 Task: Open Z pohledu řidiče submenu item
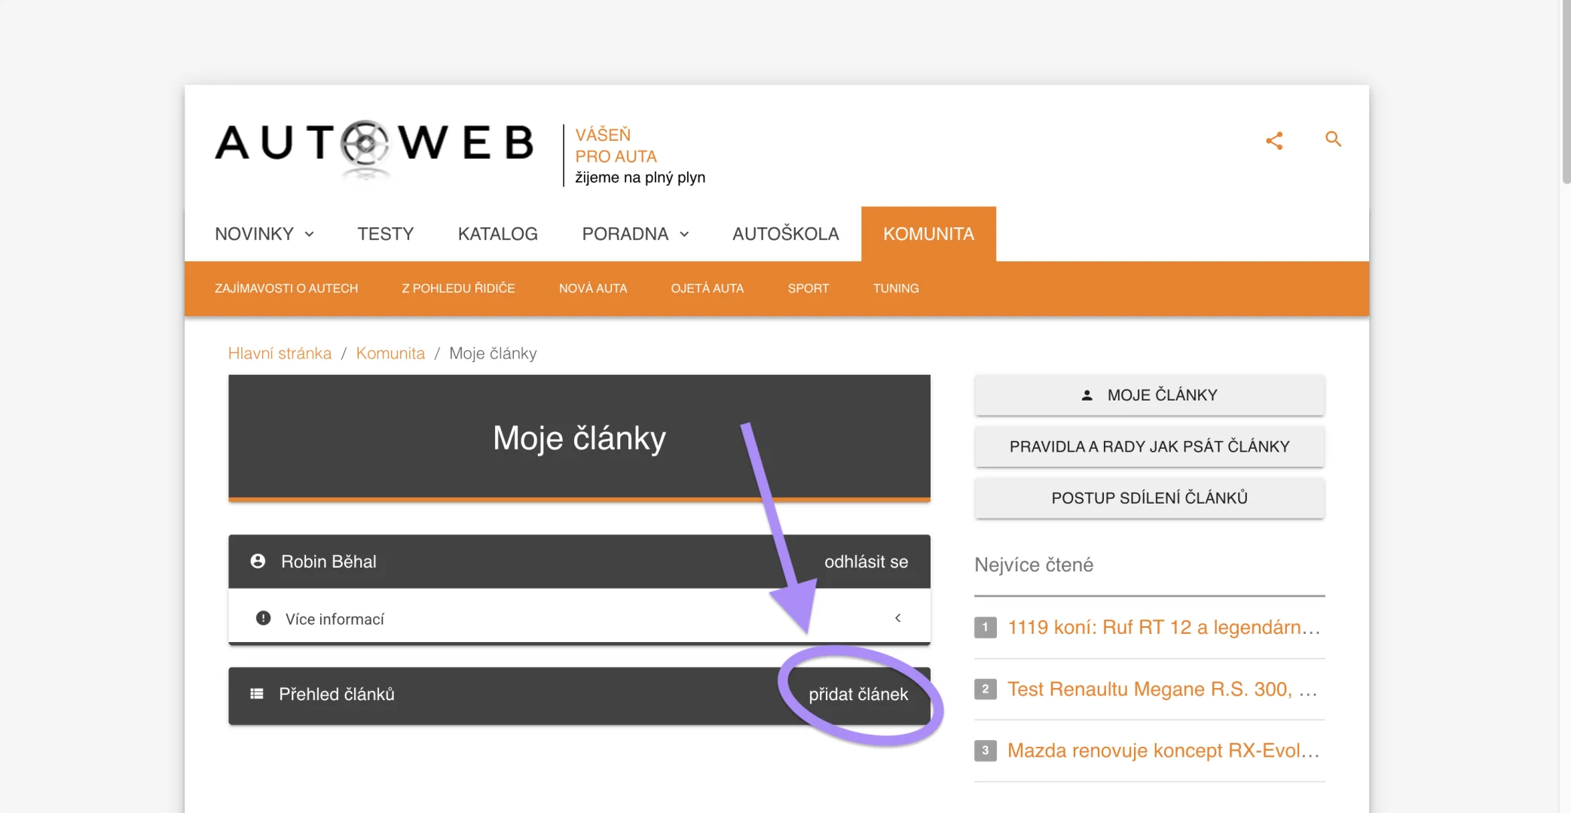[458, 288]
